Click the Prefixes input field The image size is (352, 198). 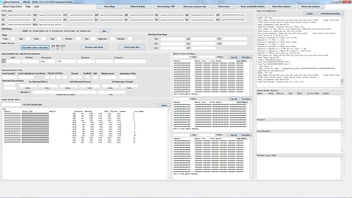pos(30,61)
